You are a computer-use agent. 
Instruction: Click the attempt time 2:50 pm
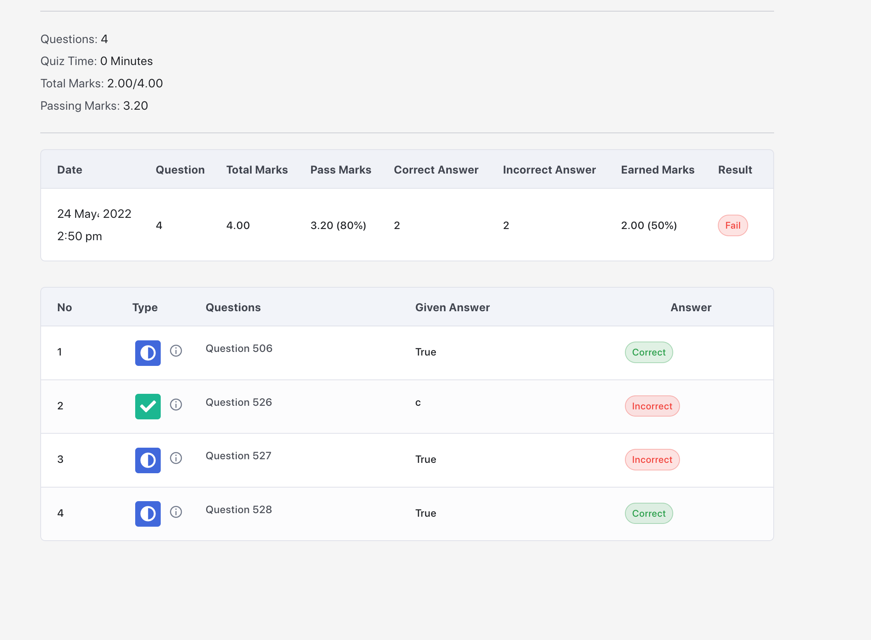(80, 236)
